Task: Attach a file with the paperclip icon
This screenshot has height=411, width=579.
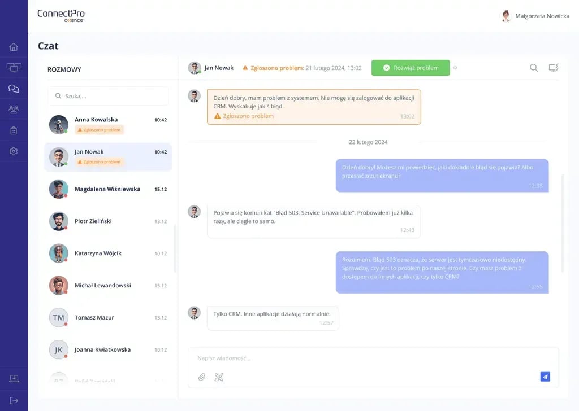Action: tap(201, 377)
